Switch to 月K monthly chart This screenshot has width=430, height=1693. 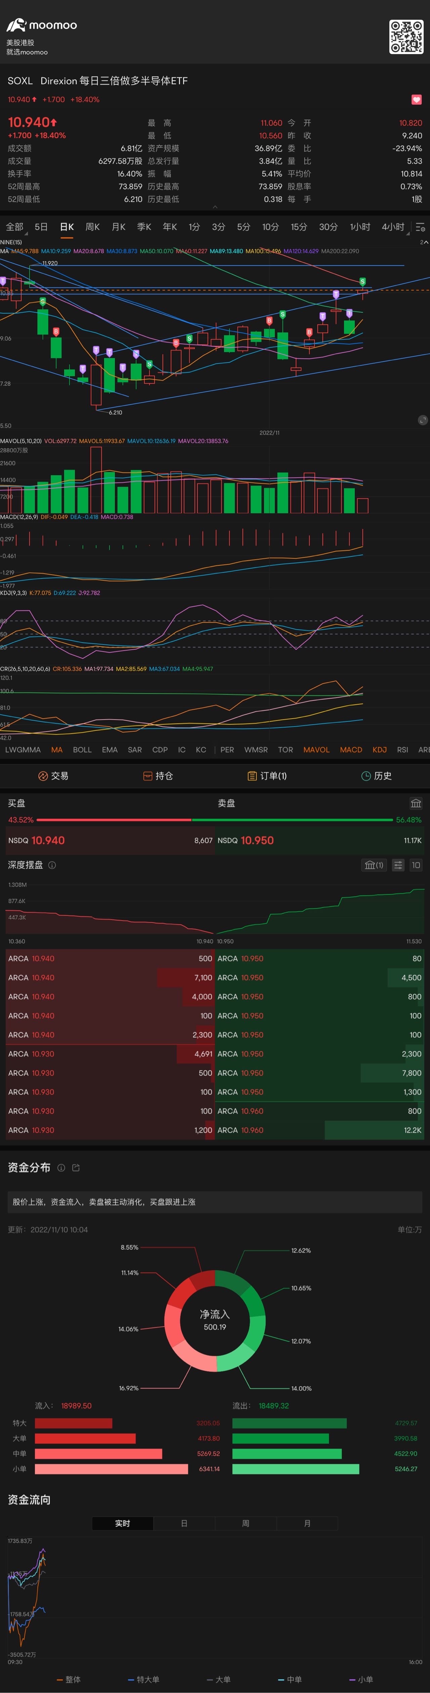pyautogui.click(x=119, y=227)
